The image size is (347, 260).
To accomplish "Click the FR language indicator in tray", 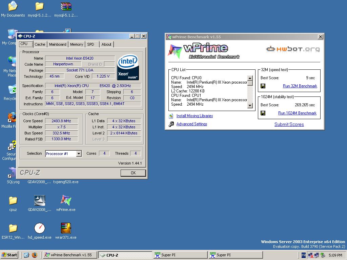I will [x=304, y=255].
